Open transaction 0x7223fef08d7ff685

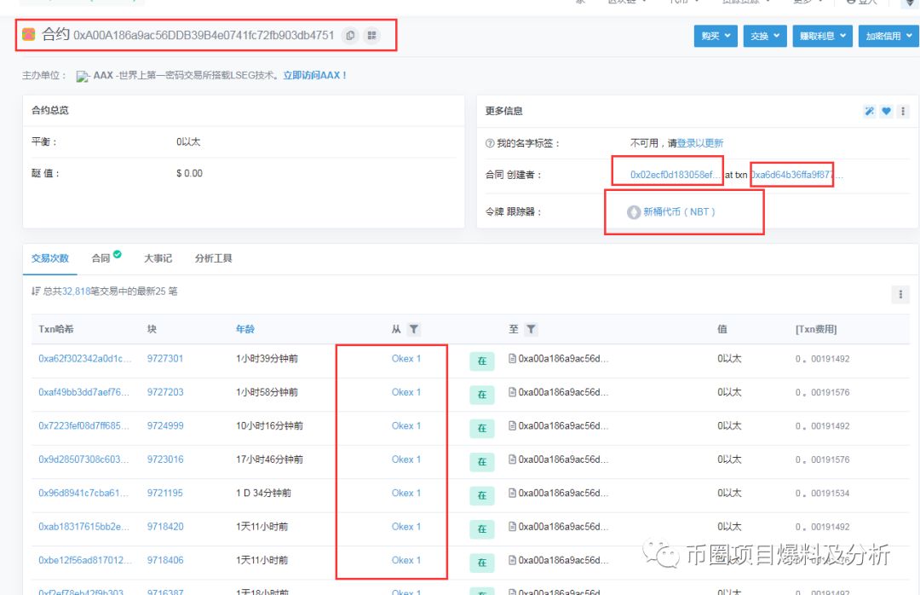click(83, 425)
